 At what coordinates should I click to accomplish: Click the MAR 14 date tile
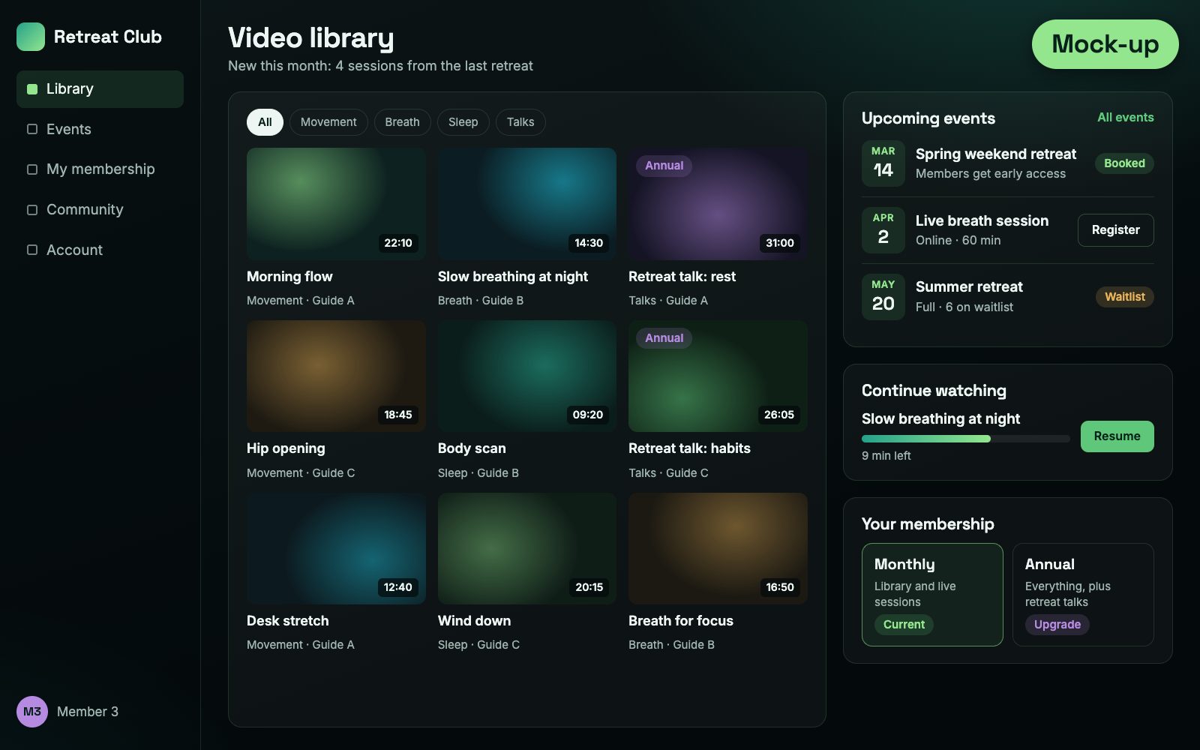point(883,163)
